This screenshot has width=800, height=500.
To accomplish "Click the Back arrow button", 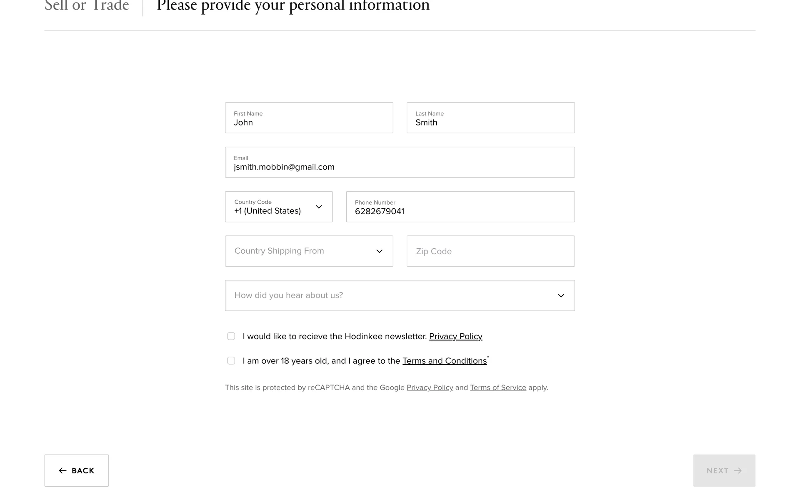I will [77, 470].
